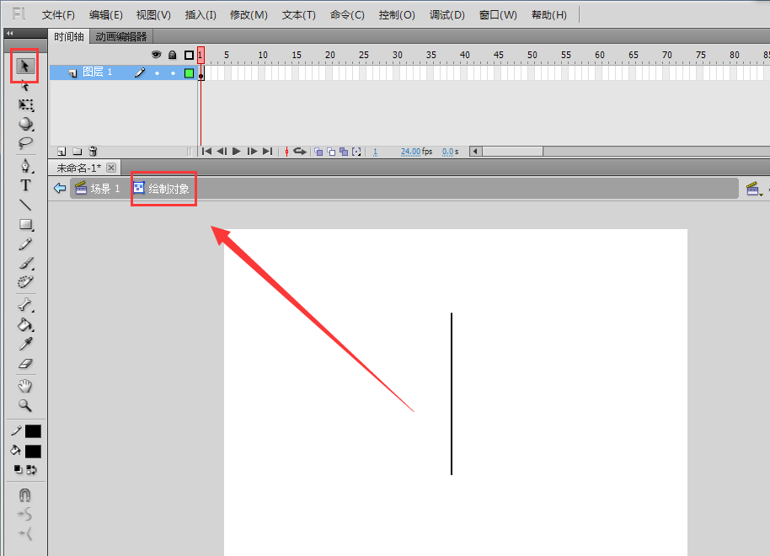The height and width of the screenshot is (556, 770).
Task: Toggle show/hide all layers eye icon
Action: coord(156,55)
